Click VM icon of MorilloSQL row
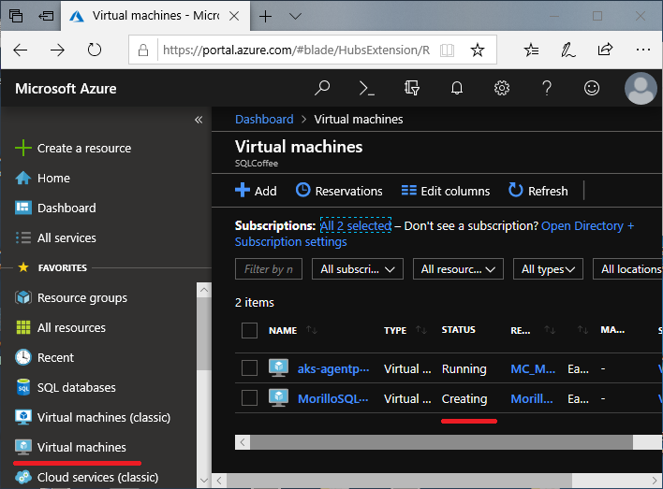Image resolution: width=663 pixels, height=489 pixels. coord(279,398)
